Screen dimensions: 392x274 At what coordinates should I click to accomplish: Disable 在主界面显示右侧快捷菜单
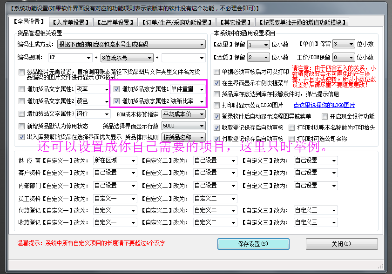pyautogui.click(x=216, y=84)
